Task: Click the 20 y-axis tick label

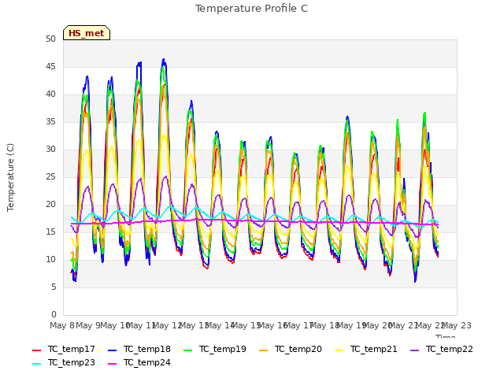Action: click(50, 205)
